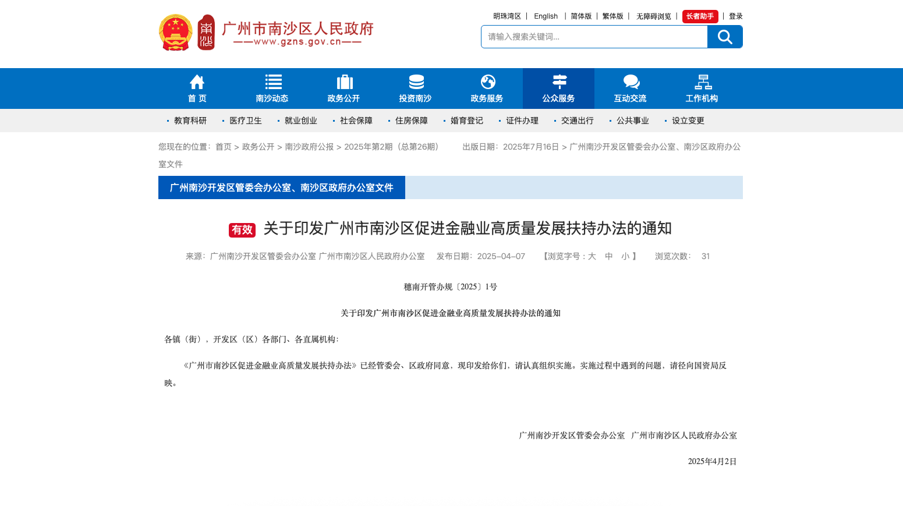The height and width of the screenshot is (506, 903).
Task: Switch to the 公众服务 tab
Action: point(558,89)
